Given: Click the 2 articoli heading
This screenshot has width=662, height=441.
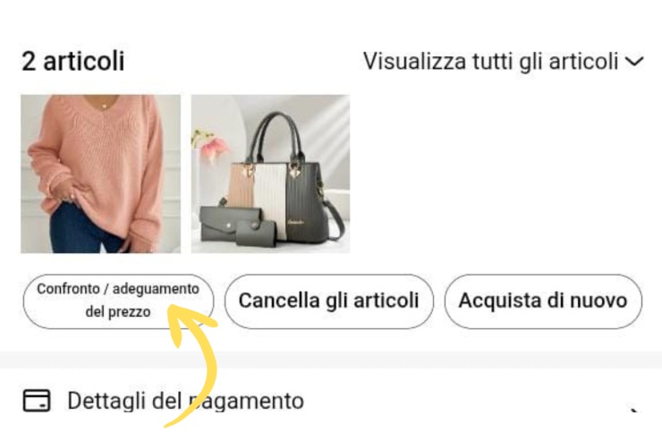Looking at the screenshot, I should [x=73, y=62].
